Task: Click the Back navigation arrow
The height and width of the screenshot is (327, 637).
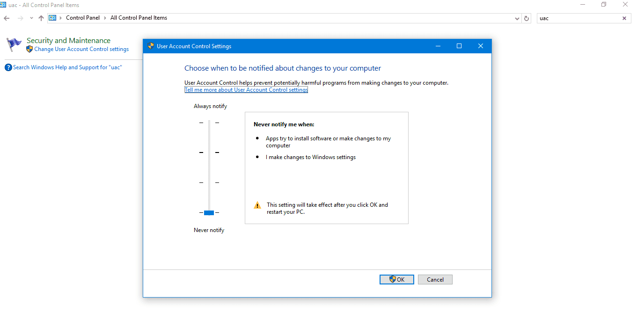Action: (7, 18)
